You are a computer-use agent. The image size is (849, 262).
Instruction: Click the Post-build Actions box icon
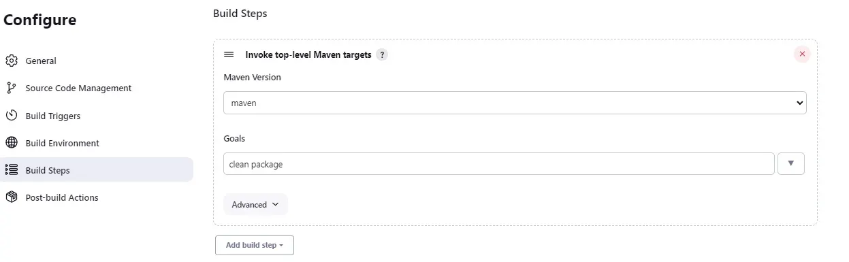11,197
